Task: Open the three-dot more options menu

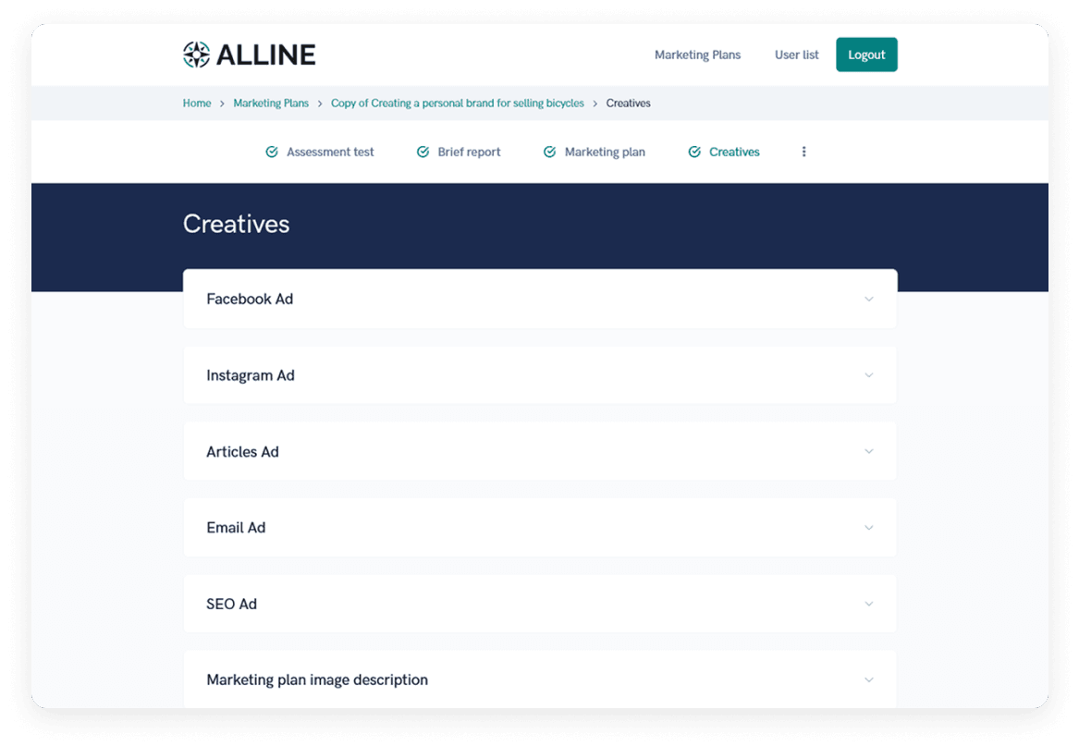Action: pos(803,152)
